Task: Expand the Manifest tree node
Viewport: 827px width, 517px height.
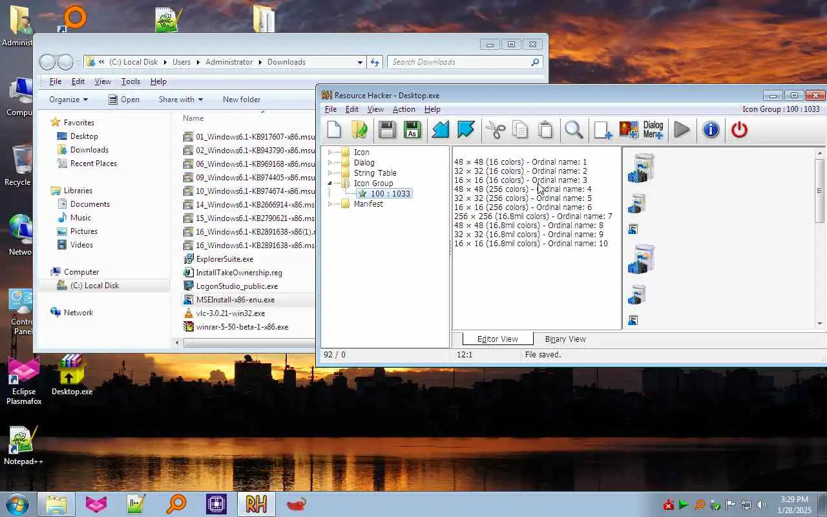Action: [x=330, y=204]
